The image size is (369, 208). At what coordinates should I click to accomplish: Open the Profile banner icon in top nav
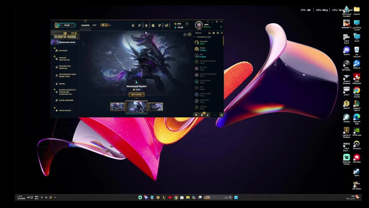coord(140,25)
